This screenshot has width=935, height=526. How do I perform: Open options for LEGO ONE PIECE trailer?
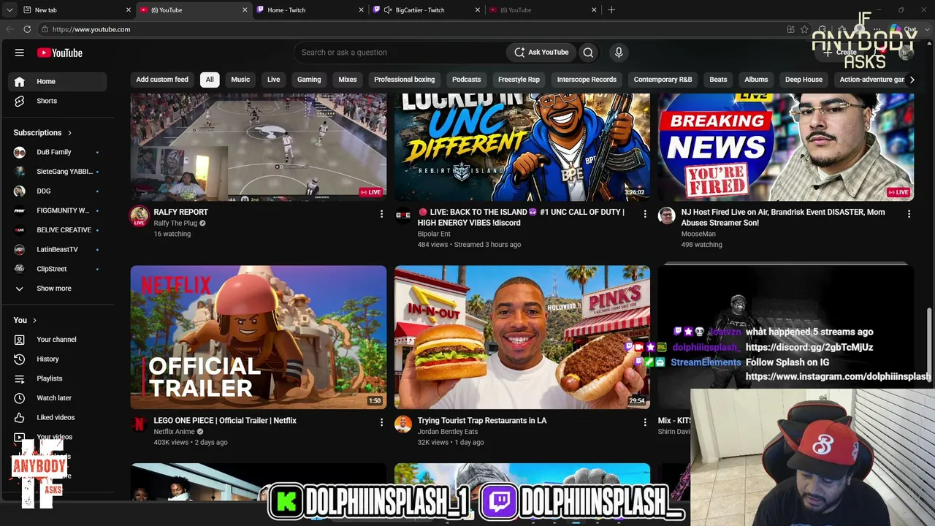(381, 422)
